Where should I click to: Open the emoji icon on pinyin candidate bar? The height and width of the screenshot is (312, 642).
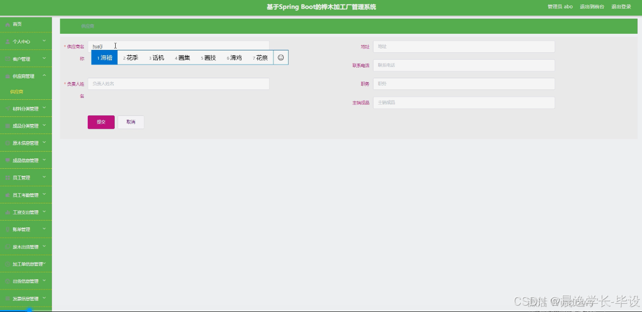click(280, 57)
